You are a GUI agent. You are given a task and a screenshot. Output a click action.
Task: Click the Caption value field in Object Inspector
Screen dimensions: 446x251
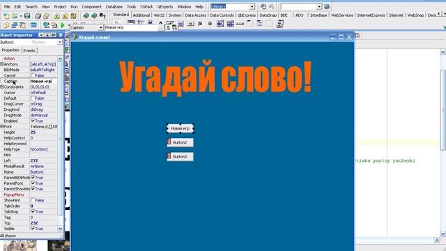point(43,81)
